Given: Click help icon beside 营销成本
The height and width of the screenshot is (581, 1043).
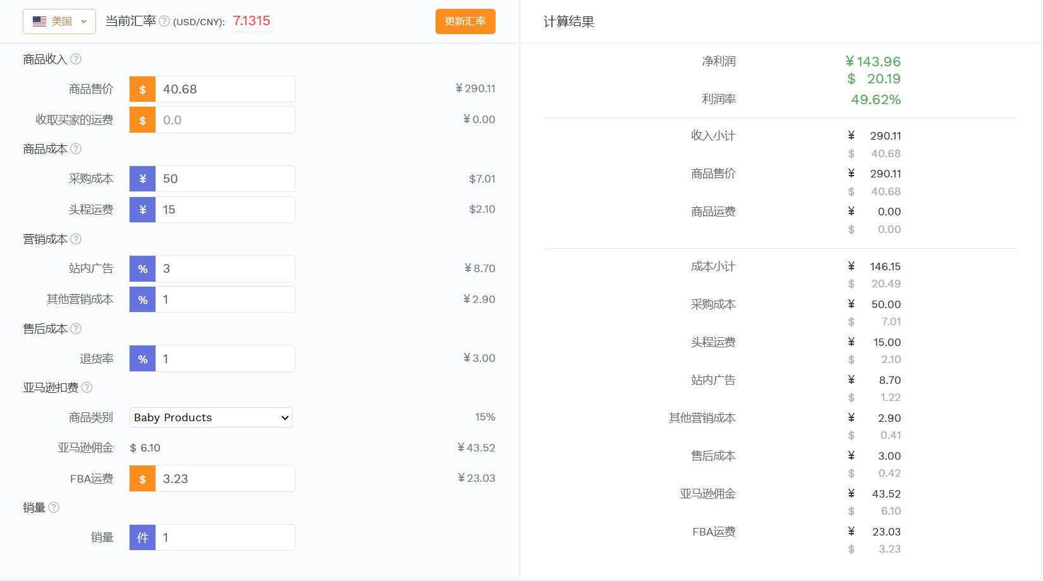Looking at the screenshot, I should click(x=76, y=239).
